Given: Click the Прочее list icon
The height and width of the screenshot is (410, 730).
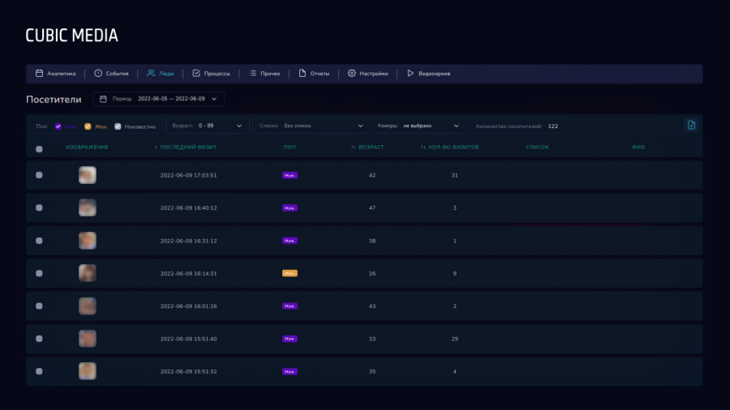Looking at the screenshot, I should point(253,74).
